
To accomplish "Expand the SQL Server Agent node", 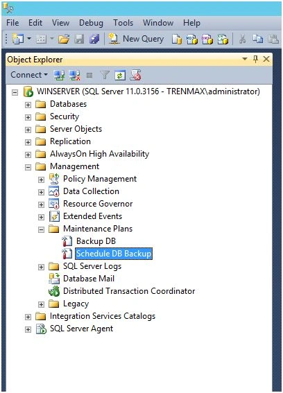I will click(28, 329).
